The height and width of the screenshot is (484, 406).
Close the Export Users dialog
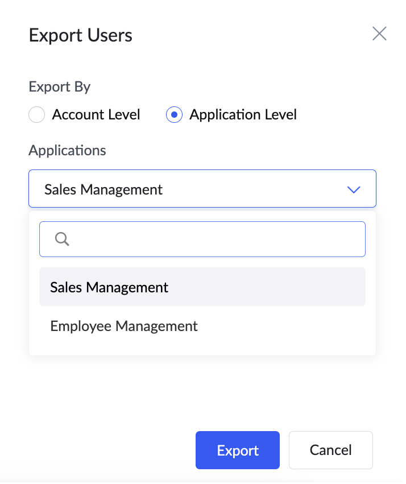[379, 34]
